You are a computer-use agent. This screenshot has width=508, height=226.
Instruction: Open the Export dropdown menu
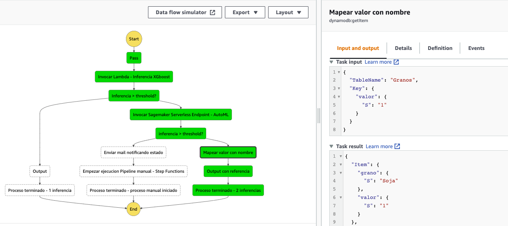pyautogui.click(x=245, y=12)
